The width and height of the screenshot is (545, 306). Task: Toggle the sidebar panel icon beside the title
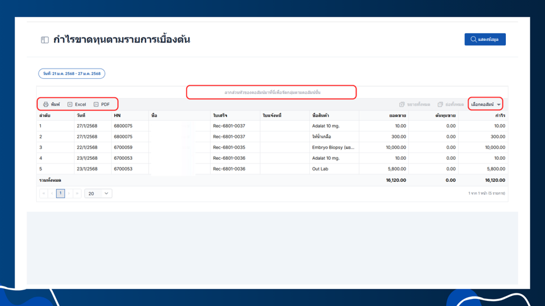[45, 40]
